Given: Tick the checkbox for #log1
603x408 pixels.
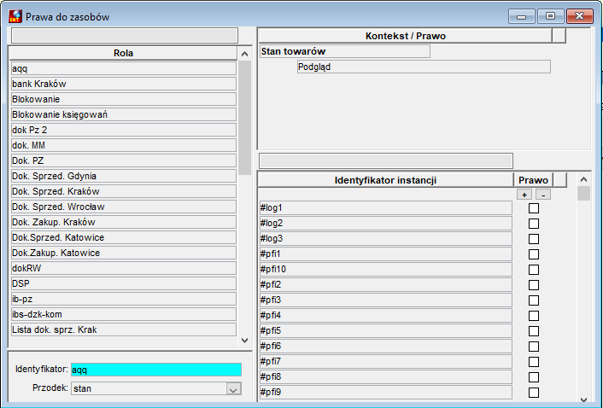Looking at the screenshot, I should [x=534, y=208].
